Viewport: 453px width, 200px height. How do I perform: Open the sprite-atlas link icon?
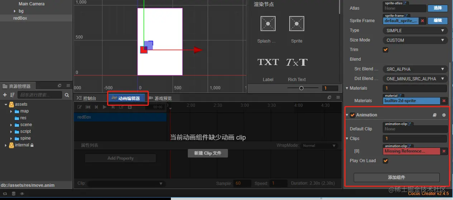pyautogui.click(x=405, y=3)
